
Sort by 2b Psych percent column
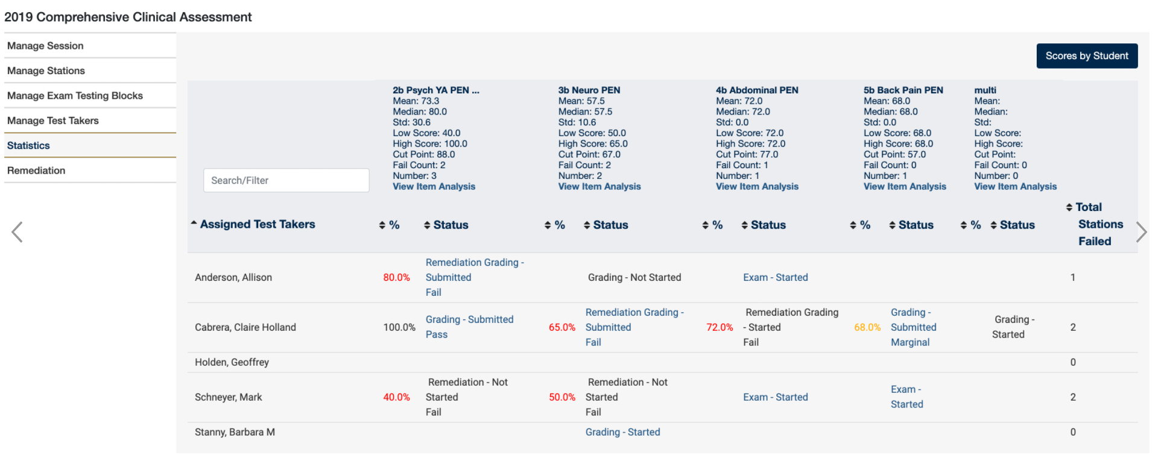pos(389,225)
